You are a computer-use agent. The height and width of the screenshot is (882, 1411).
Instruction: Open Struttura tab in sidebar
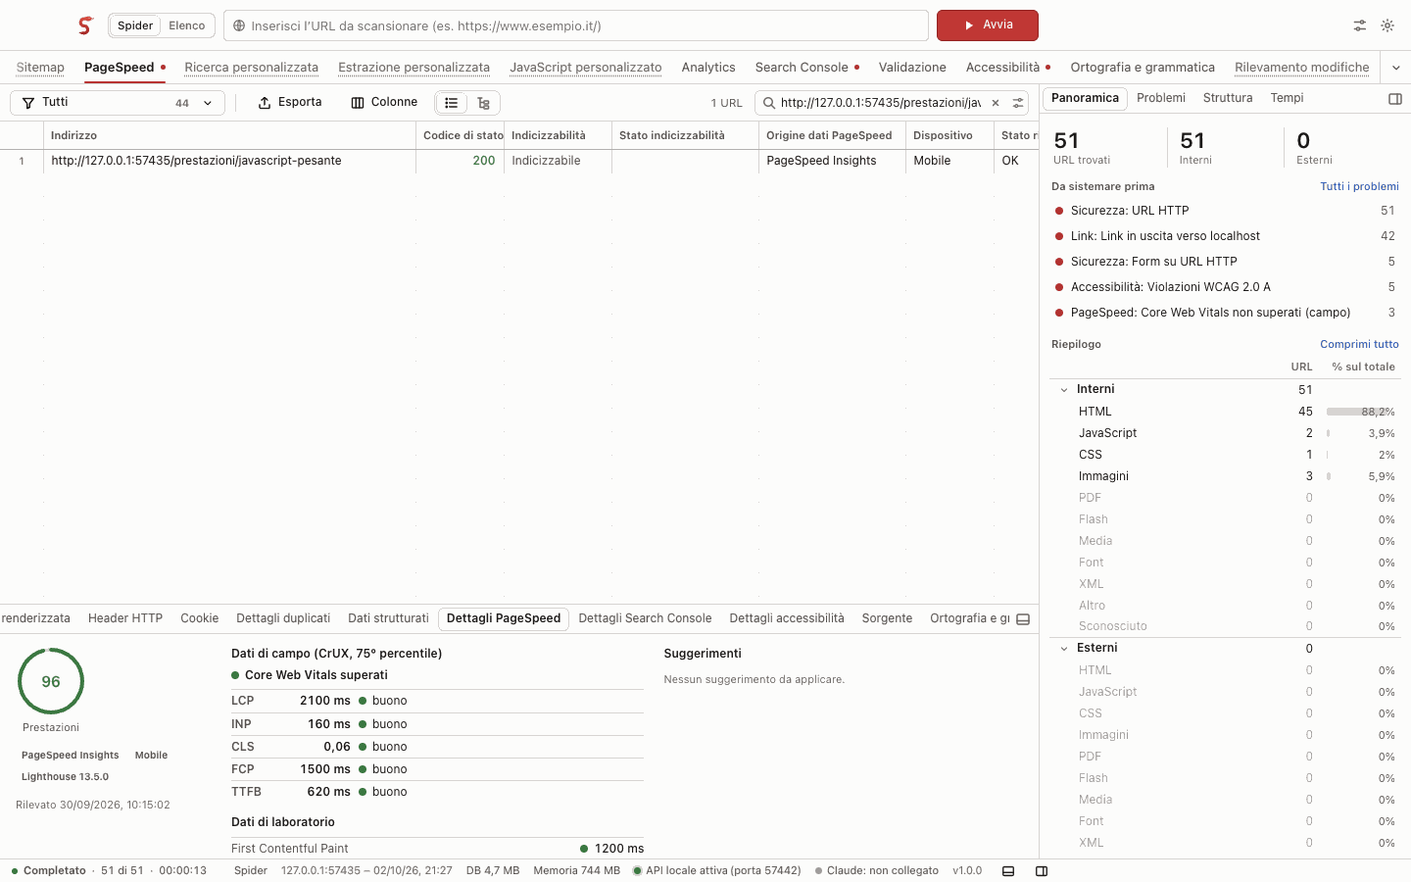pos(1228,98)
